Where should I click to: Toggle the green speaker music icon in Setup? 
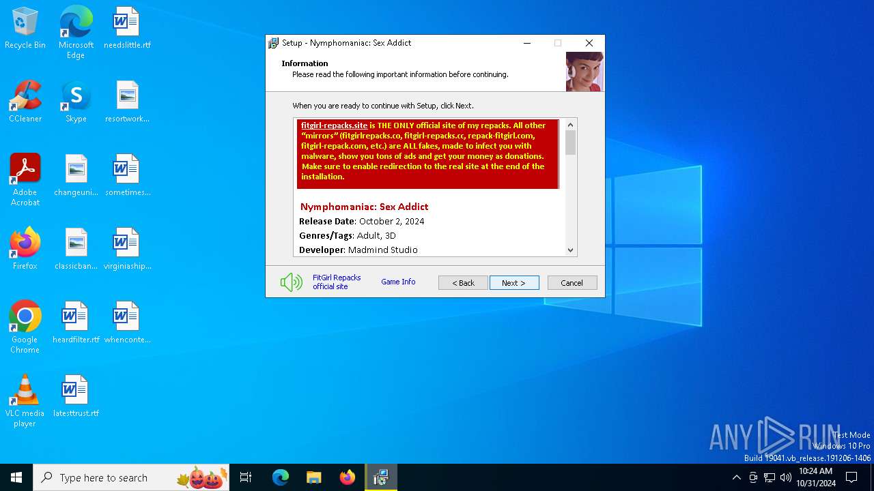(291, 282)
